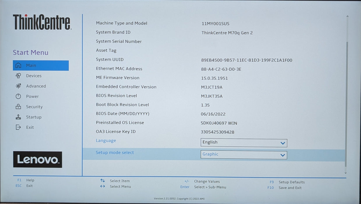Click the Machine Type and Model label

pos(121,23)
